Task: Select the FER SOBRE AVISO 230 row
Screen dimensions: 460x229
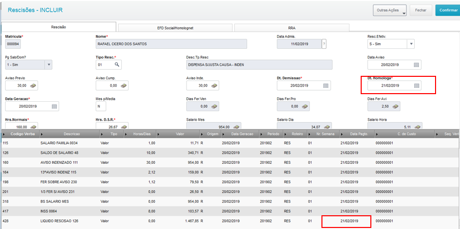Action: pyautogui.click(x=230, y=182)
